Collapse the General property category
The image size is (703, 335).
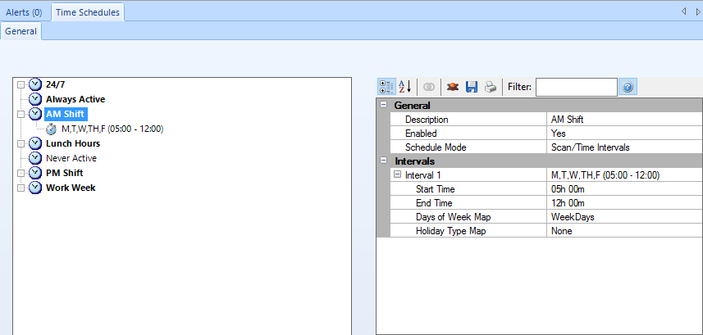click(383, 105)
